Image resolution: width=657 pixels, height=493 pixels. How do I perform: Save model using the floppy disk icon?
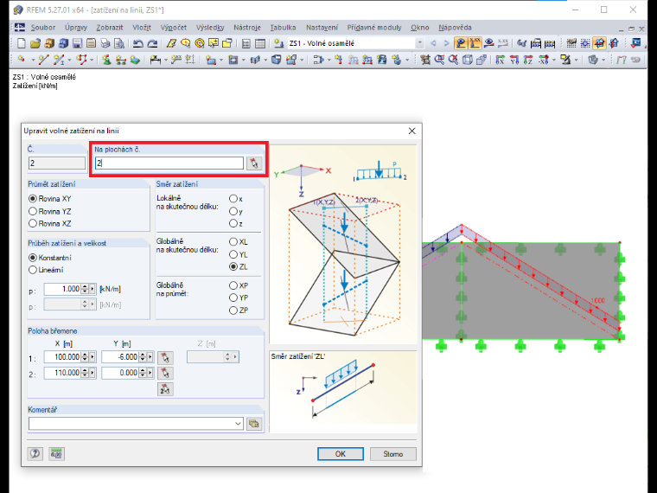77,43
